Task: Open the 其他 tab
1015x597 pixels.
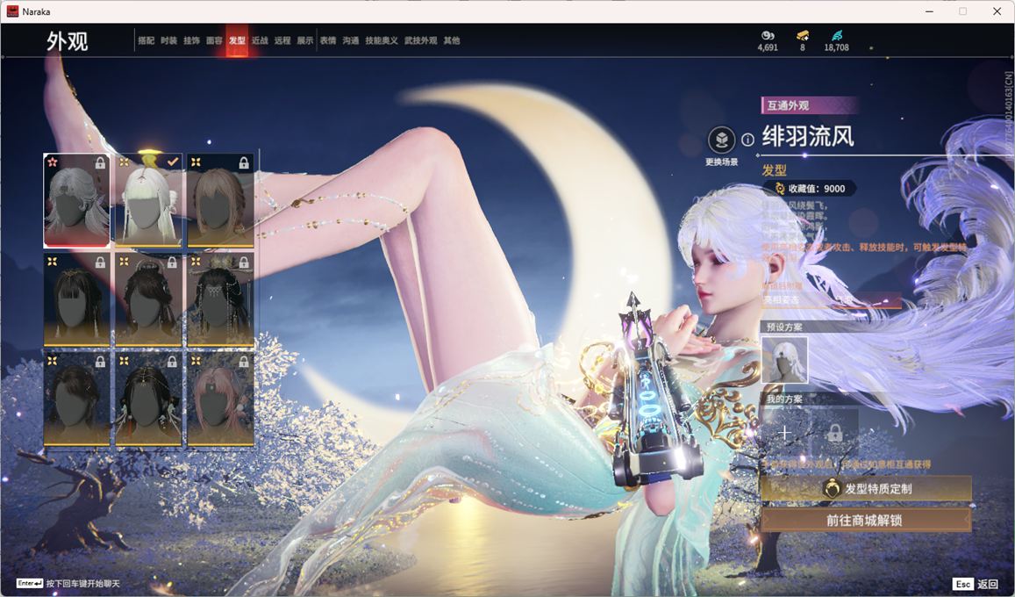Action: [x=452, y=40]
